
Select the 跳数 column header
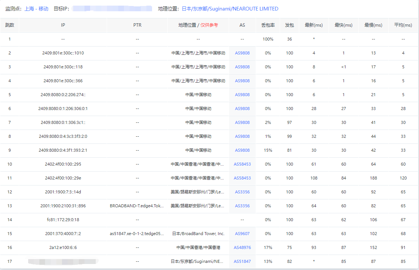(x=10, y=25)
